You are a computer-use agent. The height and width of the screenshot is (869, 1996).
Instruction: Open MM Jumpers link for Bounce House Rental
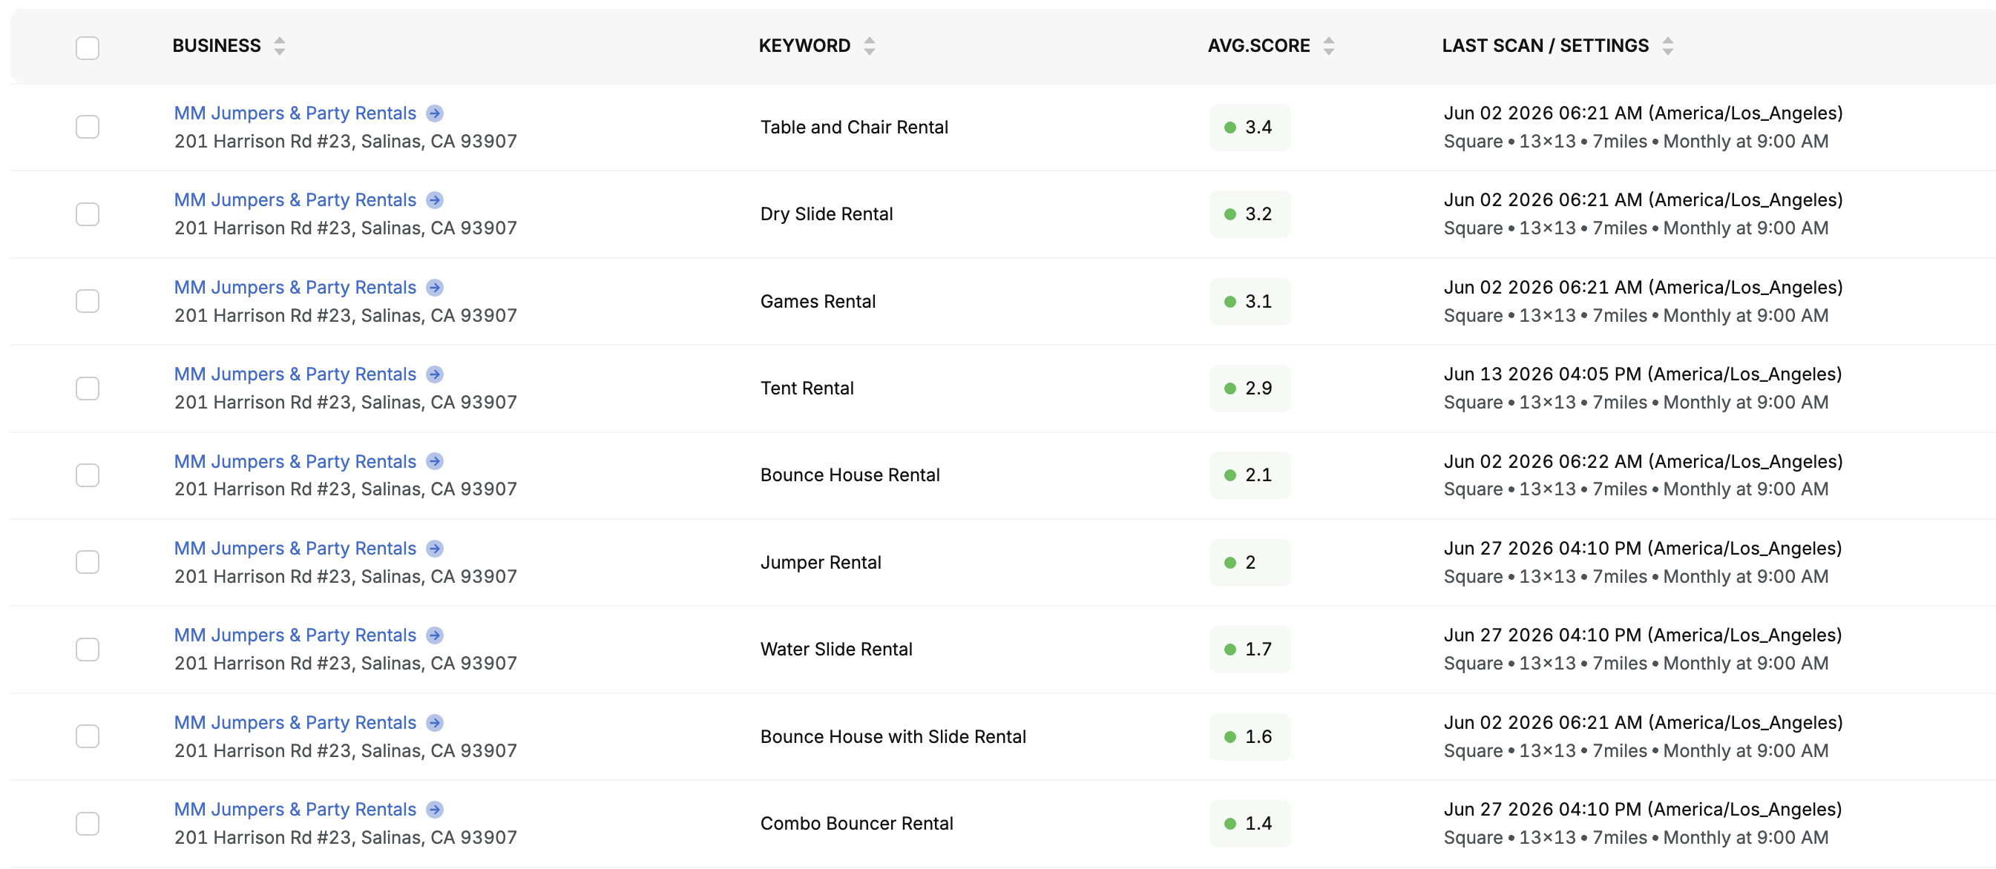pos(295,462)
